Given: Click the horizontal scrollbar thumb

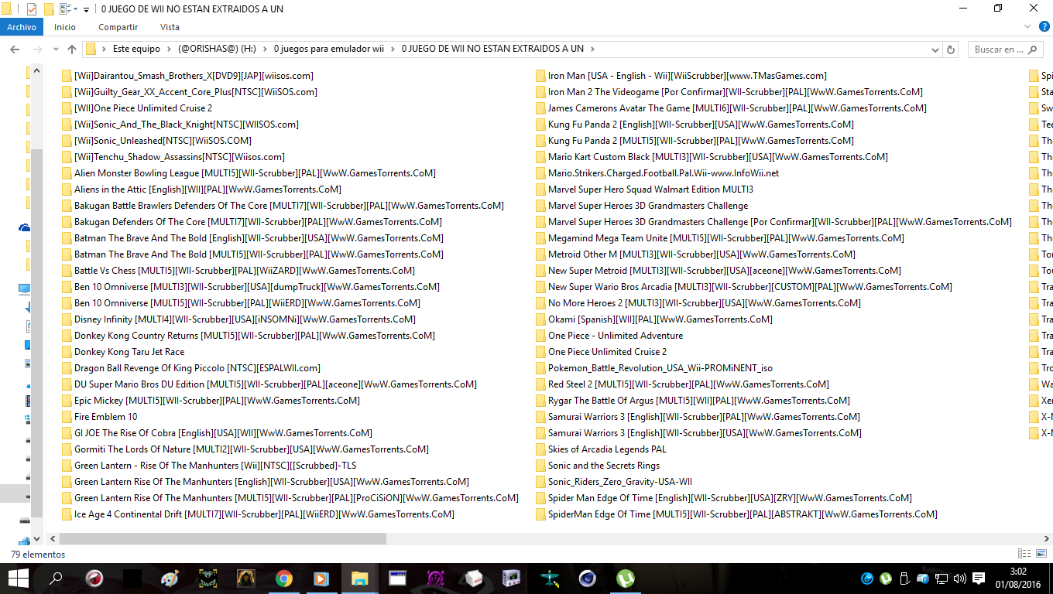Looking at the screenshot, I should click(x=223, y=538).
